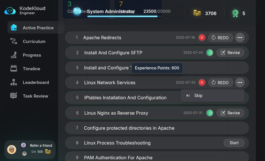This screenshot has width=265, height=161.
Task: Open three-dots menu for Apache Redirects
Action: click(240, 38)
